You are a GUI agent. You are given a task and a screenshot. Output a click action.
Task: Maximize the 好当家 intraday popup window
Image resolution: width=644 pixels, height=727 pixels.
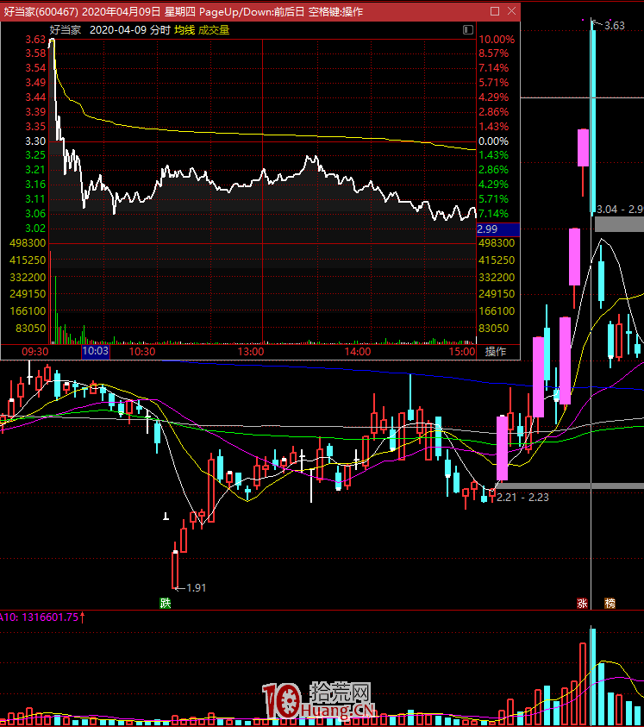coord(495,11)
